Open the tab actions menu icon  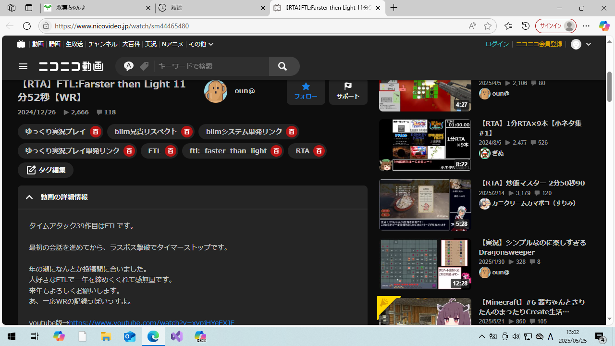29,8
